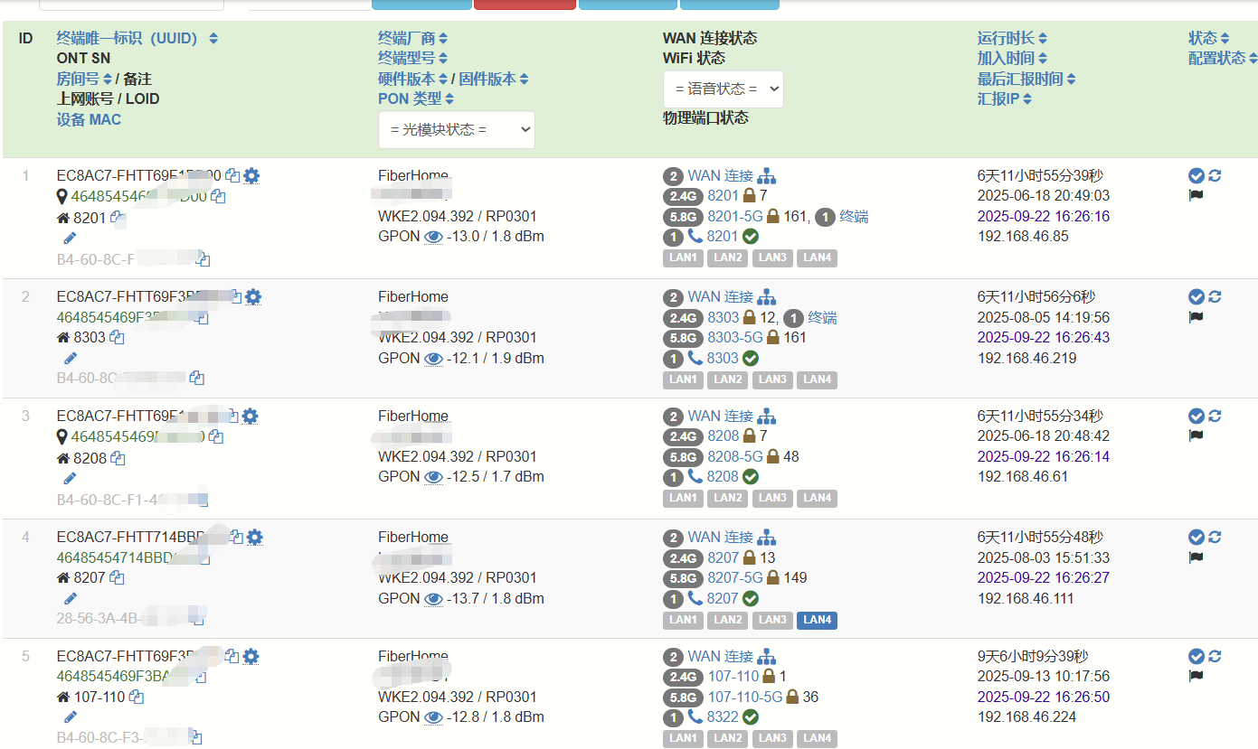The width and height of the screenshot is (1258, 749).
Task: Click the 设备 MAC column header
Action: click(x=89, y=119)
